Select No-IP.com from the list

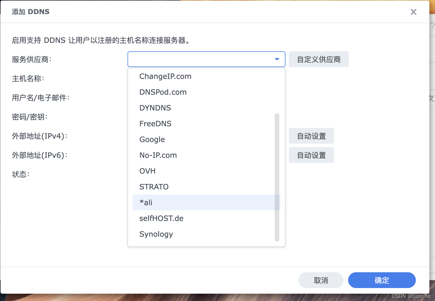click(x=158, y=155)
